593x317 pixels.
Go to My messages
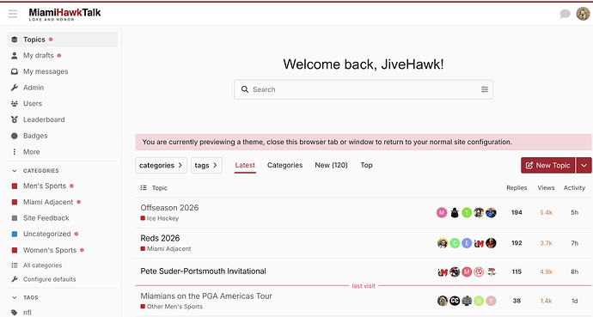coord(63,71)
